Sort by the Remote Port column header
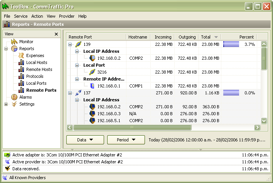The height and width of the screenshot is (183, 273). tap(96, 37)
